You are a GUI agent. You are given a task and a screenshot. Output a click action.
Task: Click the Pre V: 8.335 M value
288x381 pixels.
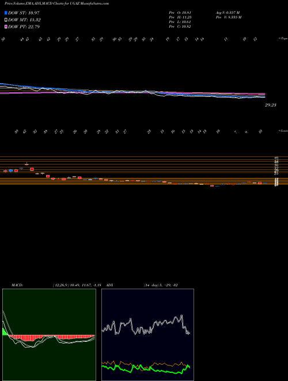coord(228,17)
